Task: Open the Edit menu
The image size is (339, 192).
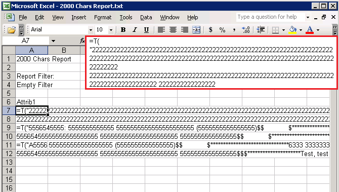Action: 39,17
